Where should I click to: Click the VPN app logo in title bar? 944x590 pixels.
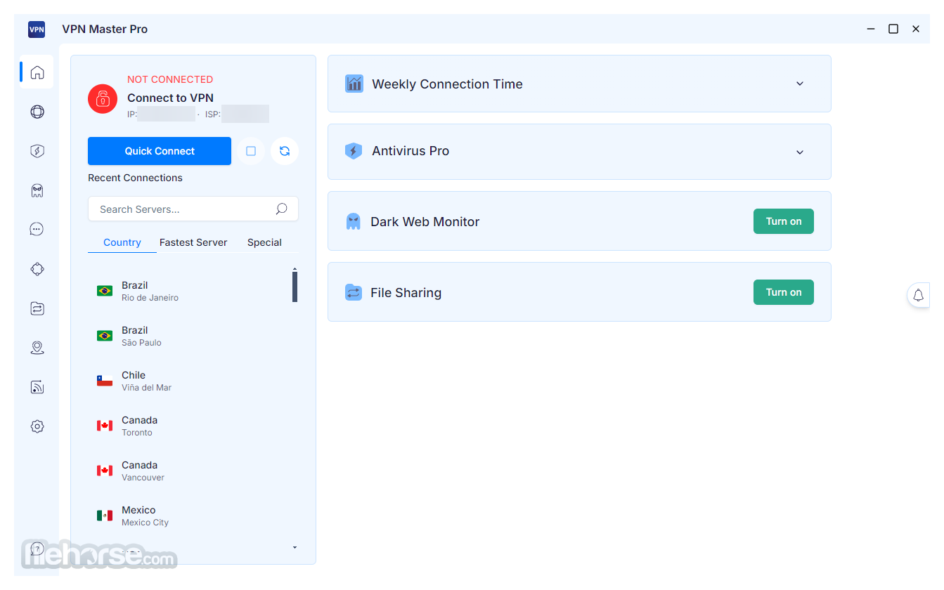point(37,29)
